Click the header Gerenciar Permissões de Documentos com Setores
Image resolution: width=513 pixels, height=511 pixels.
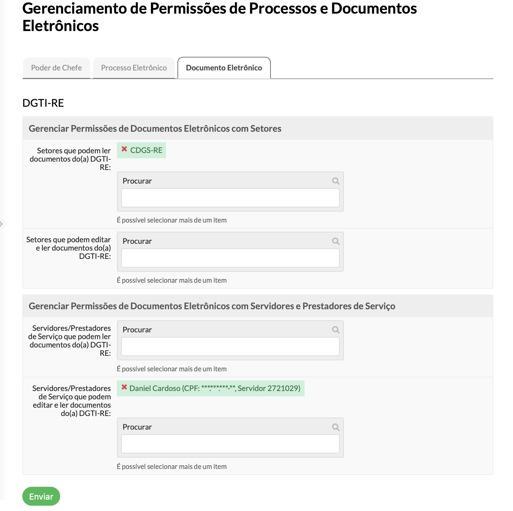click(x=155, y=128)
